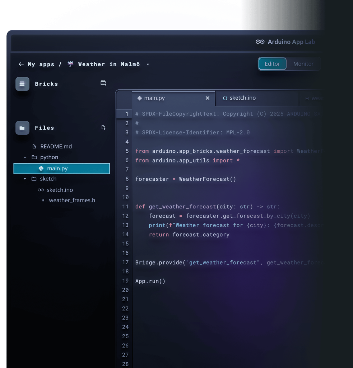353x368 pixels.
Task: Select the Files panel folder icon
Action: (22, 128)
